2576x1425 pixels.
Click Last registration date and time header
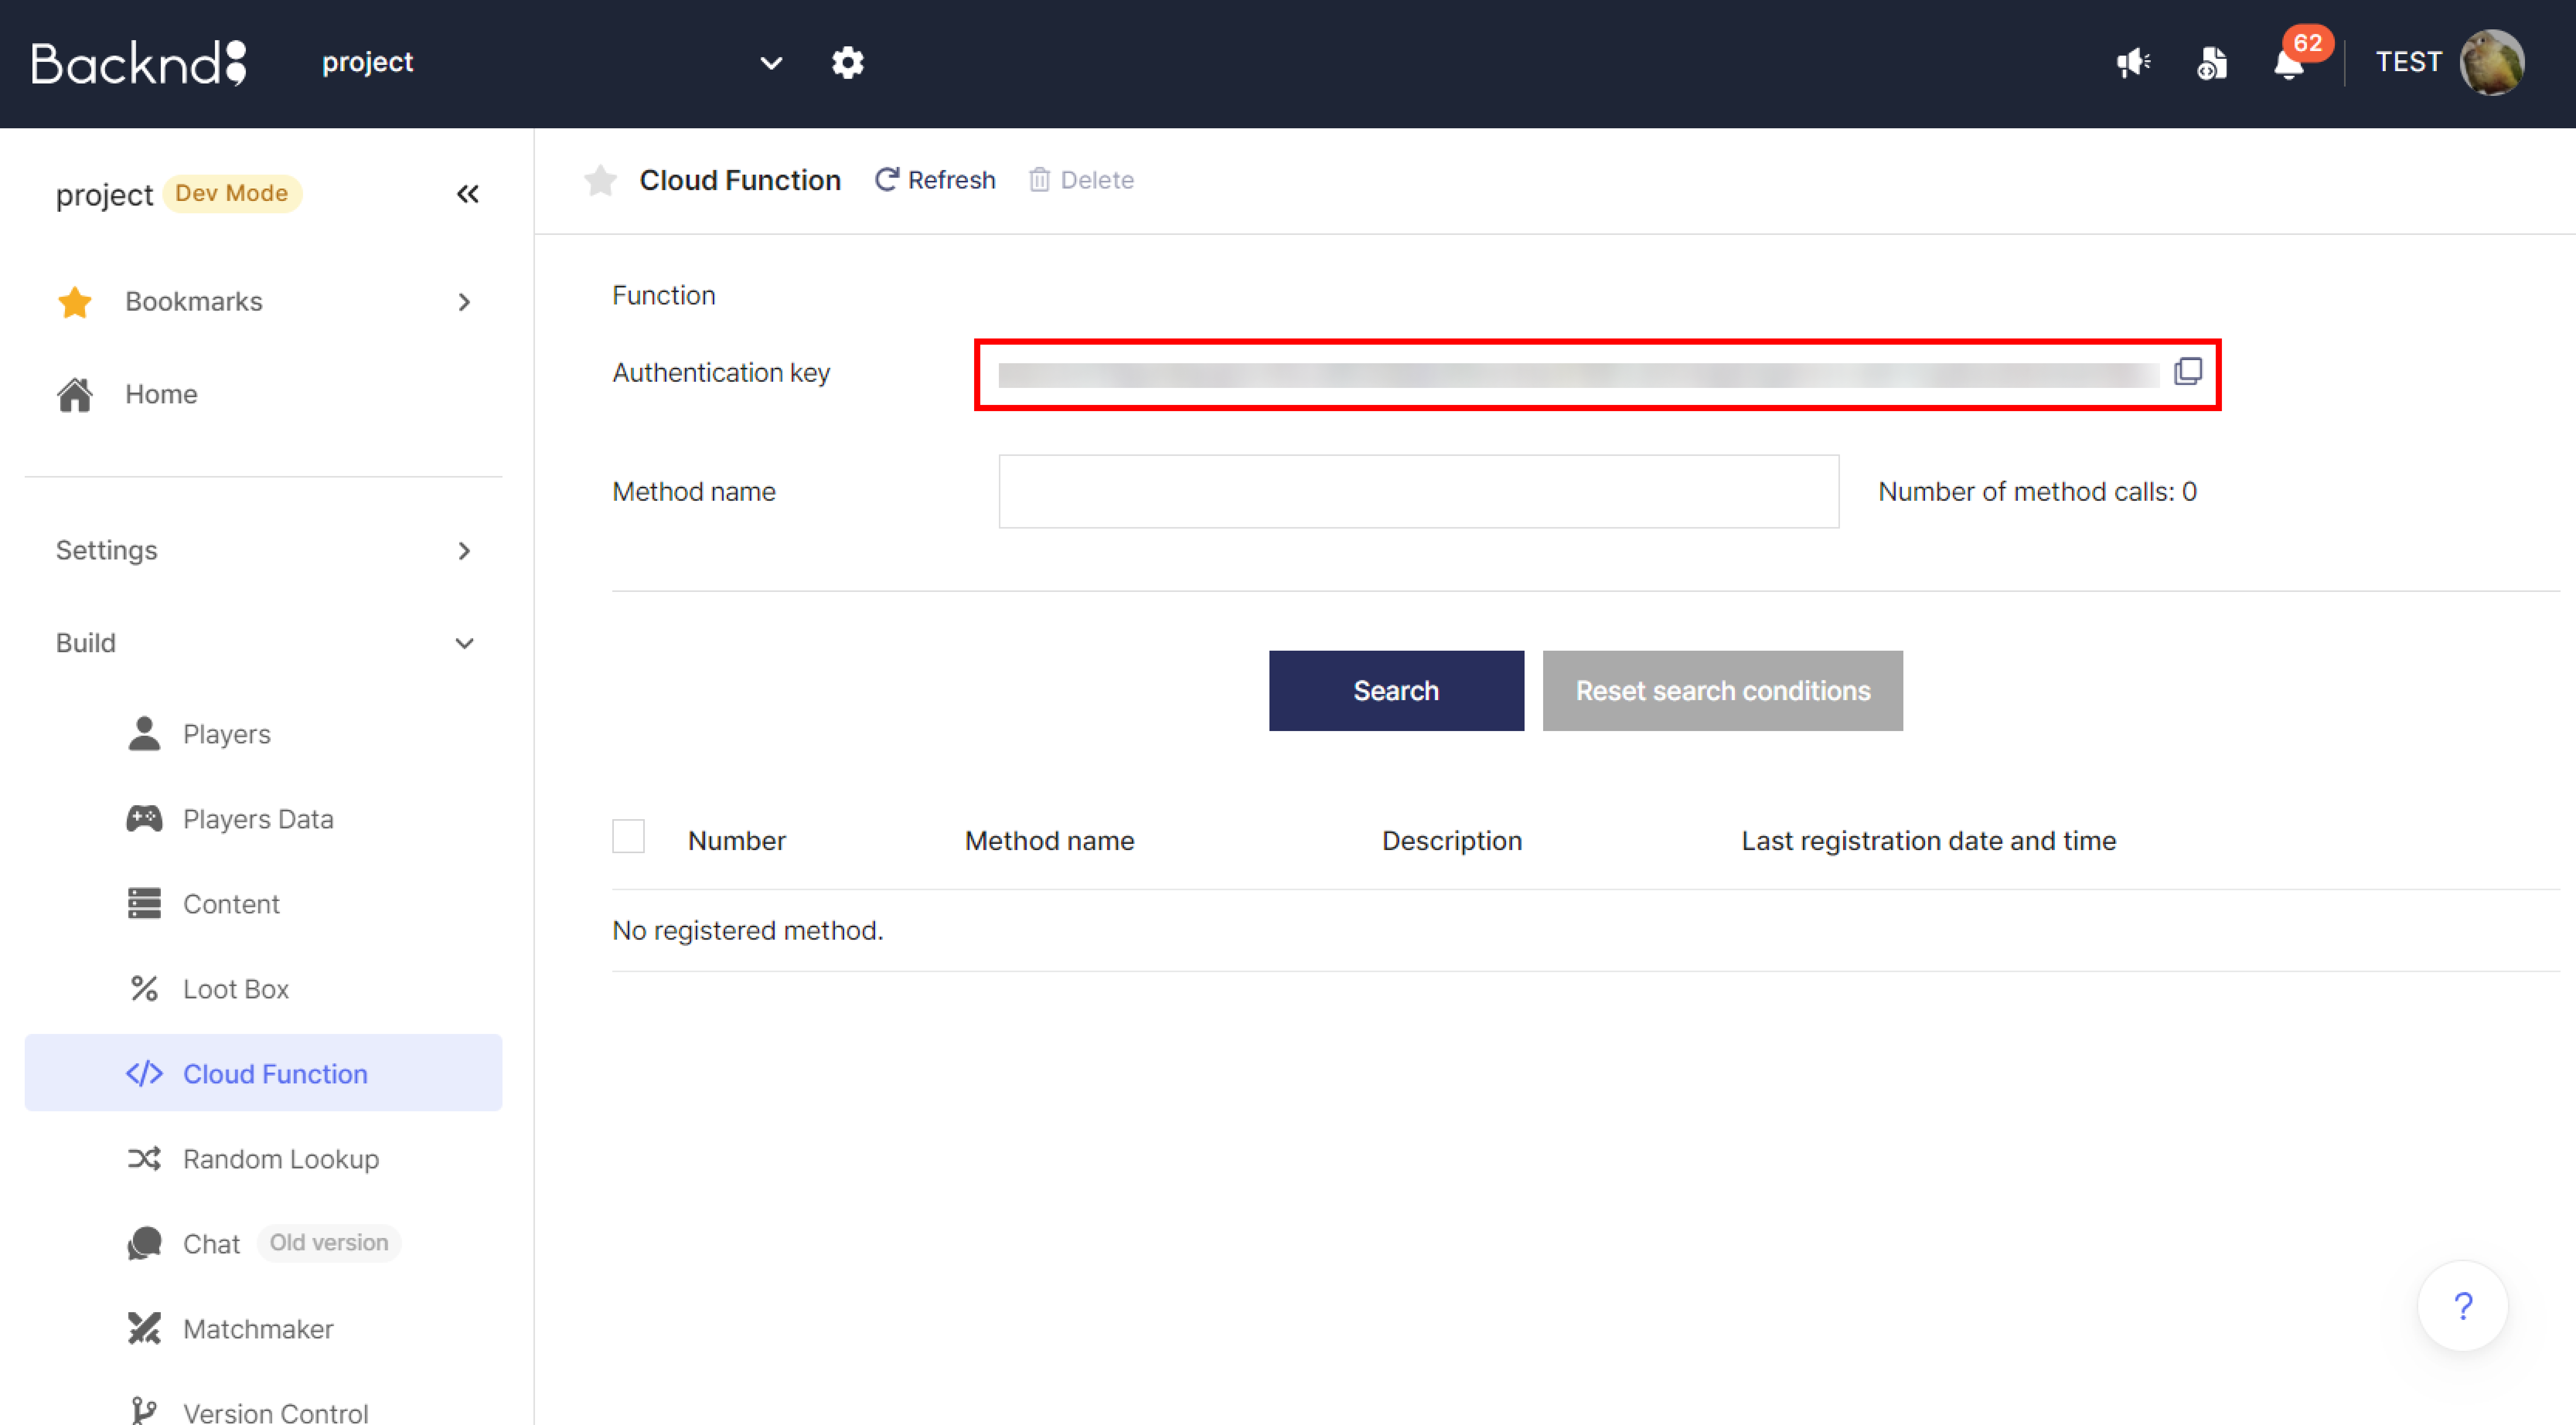pyautogui.click(x=1928, y=842)
